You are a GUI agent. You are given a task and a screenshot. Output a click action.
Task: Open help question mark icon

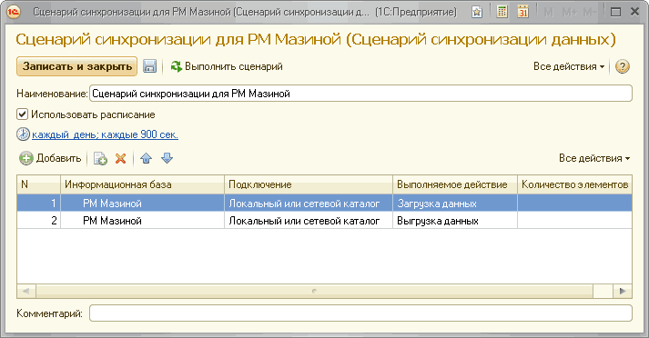(622, 66)
